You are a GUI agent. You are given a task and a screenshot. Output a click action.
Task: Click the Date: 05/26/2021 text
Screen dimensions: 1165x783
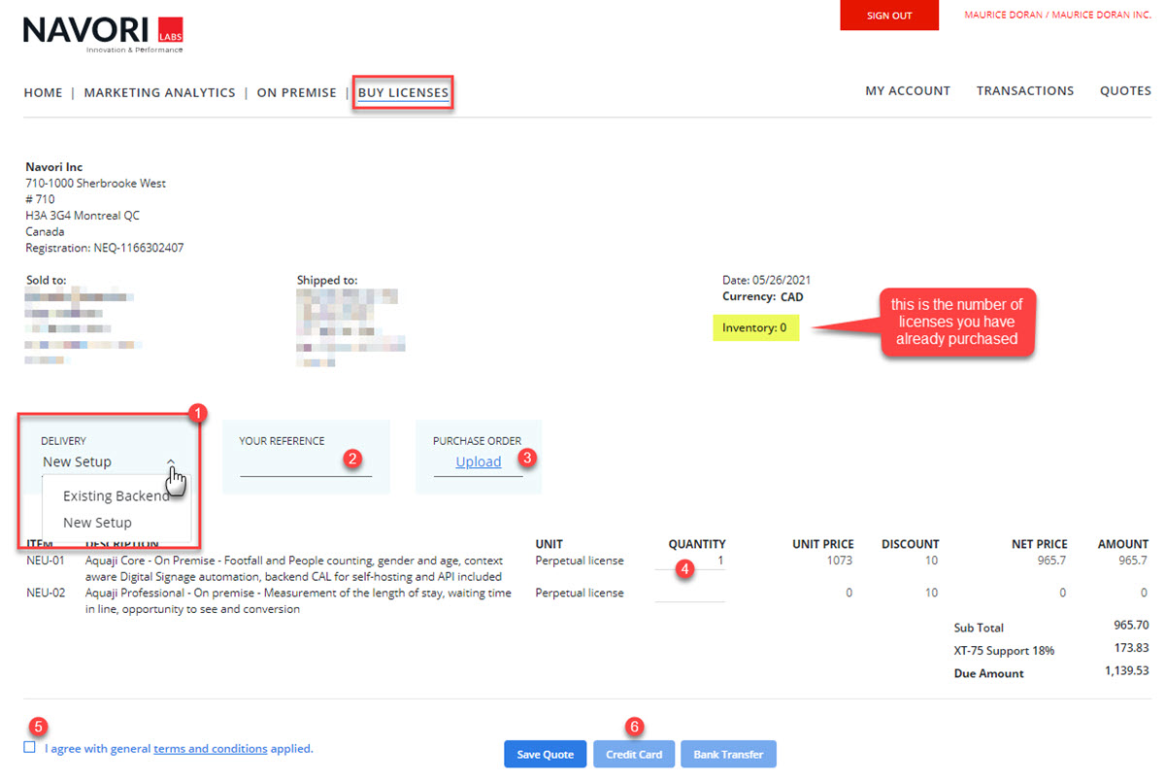767,281
